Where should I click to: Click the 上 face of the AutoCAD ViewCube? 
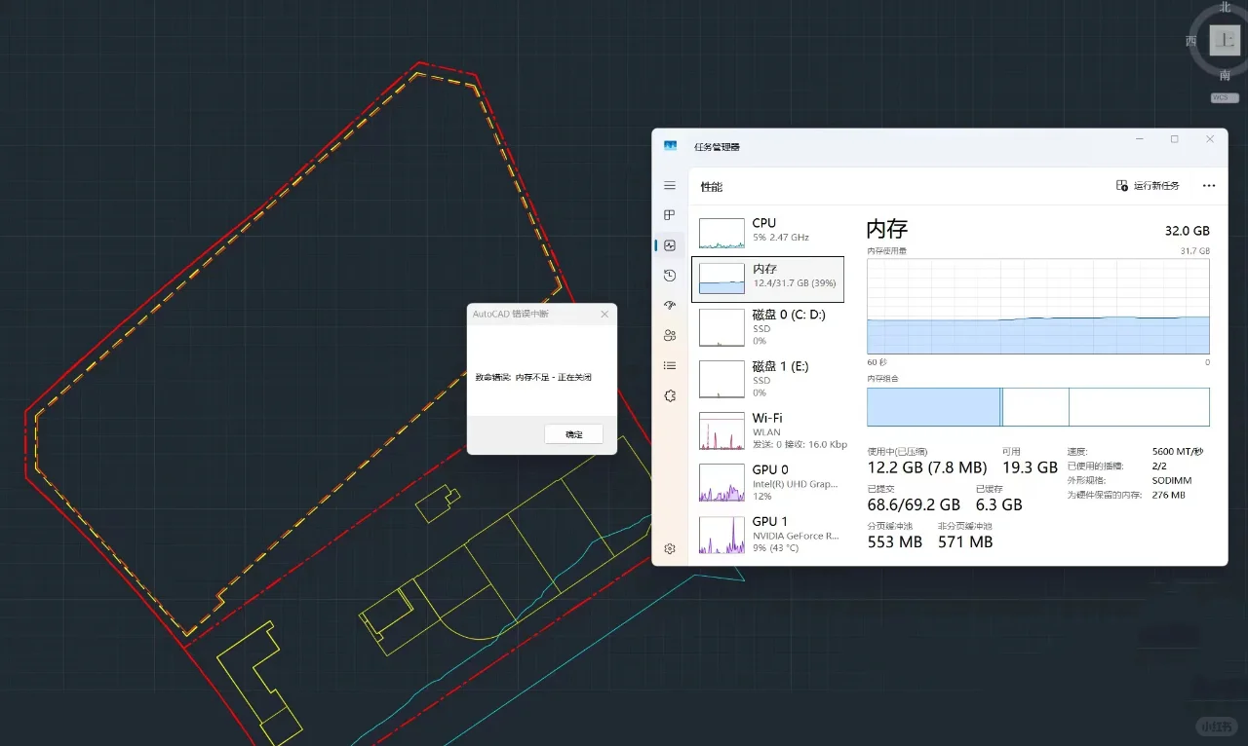(x=1223, y=41)
